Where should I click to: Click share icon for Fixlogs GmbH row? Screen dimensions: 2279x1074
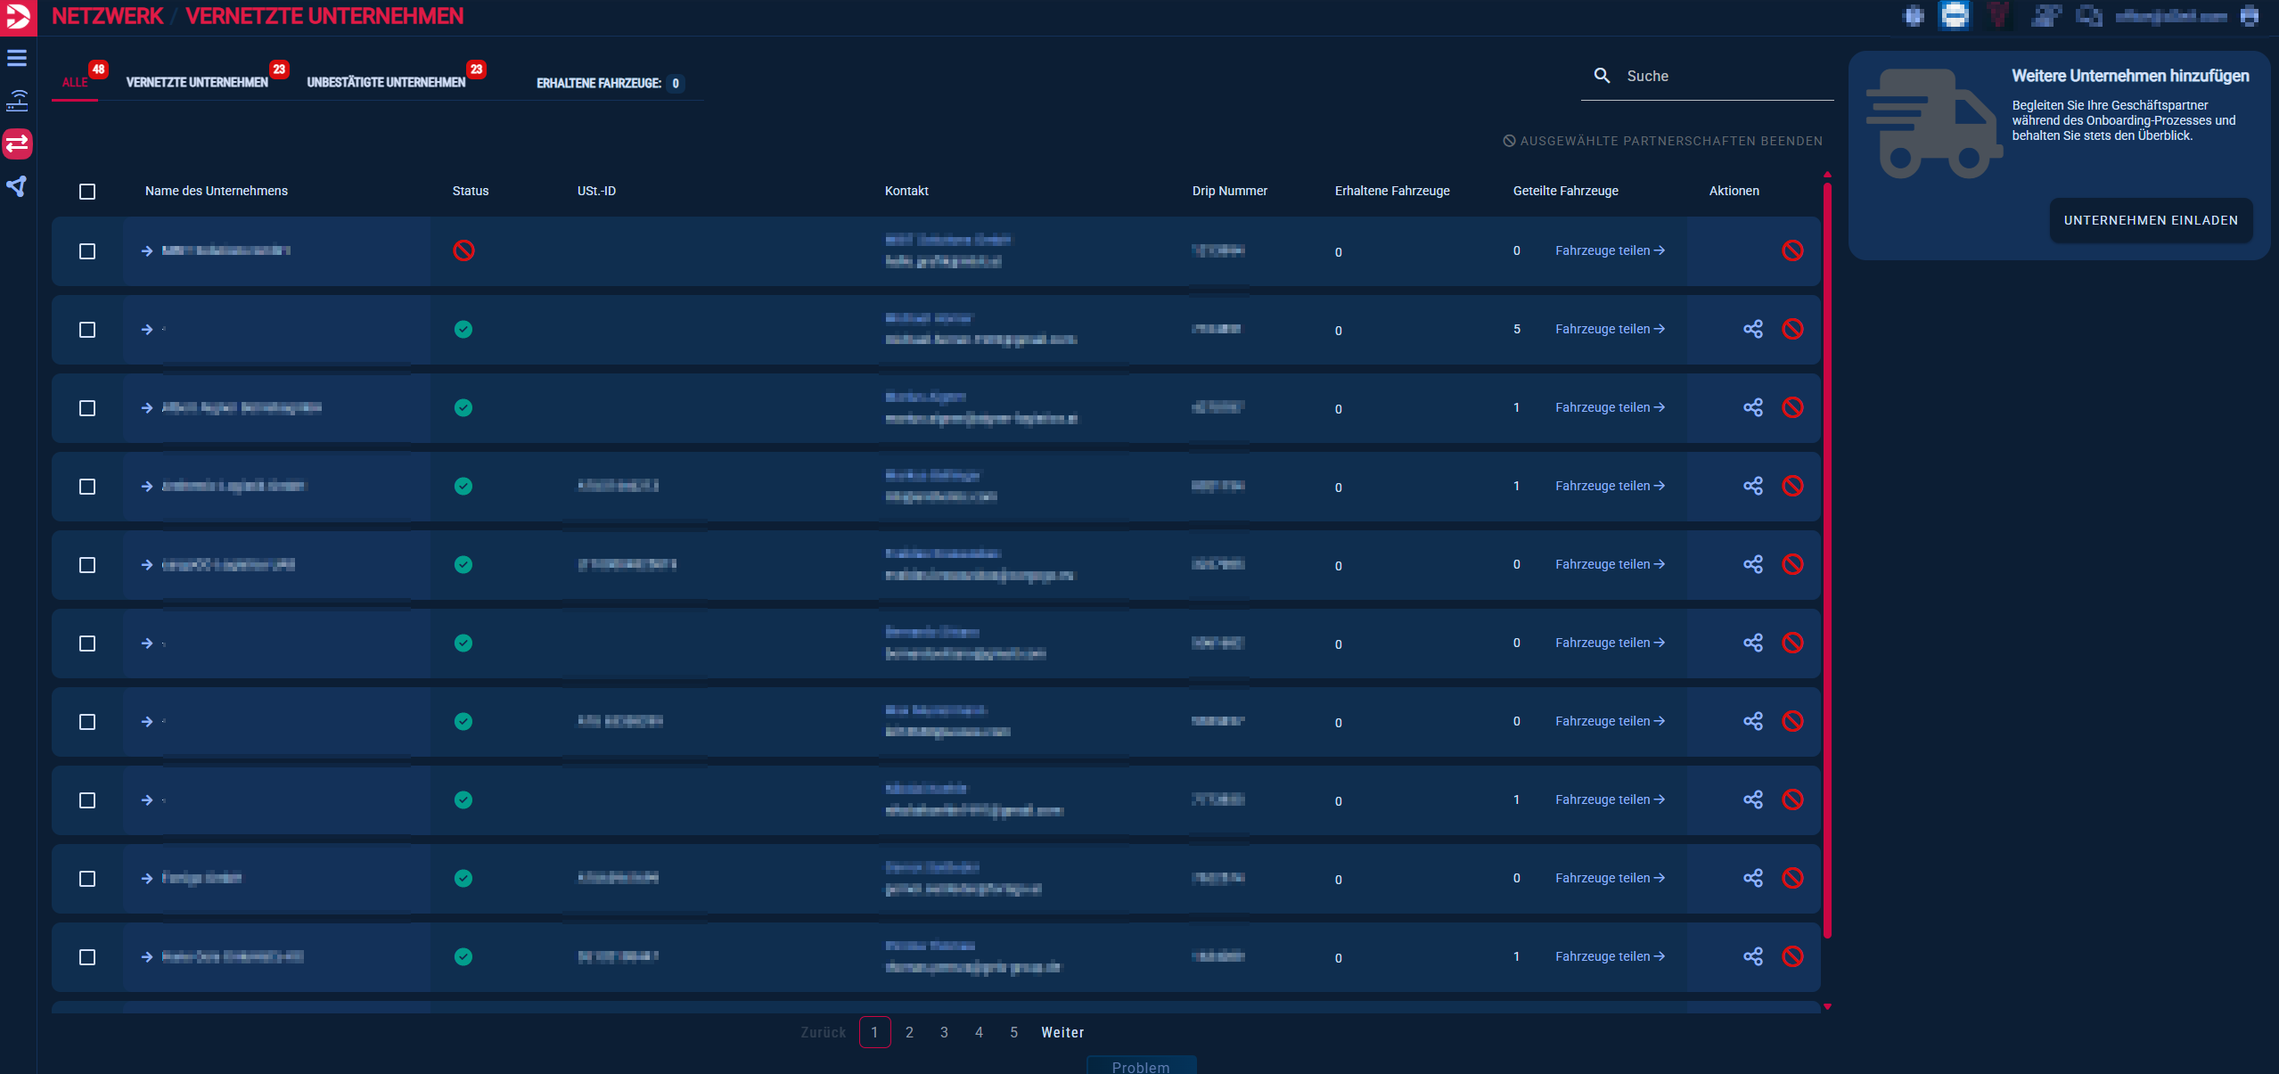pyautogui.click(x=1752, y=878)
